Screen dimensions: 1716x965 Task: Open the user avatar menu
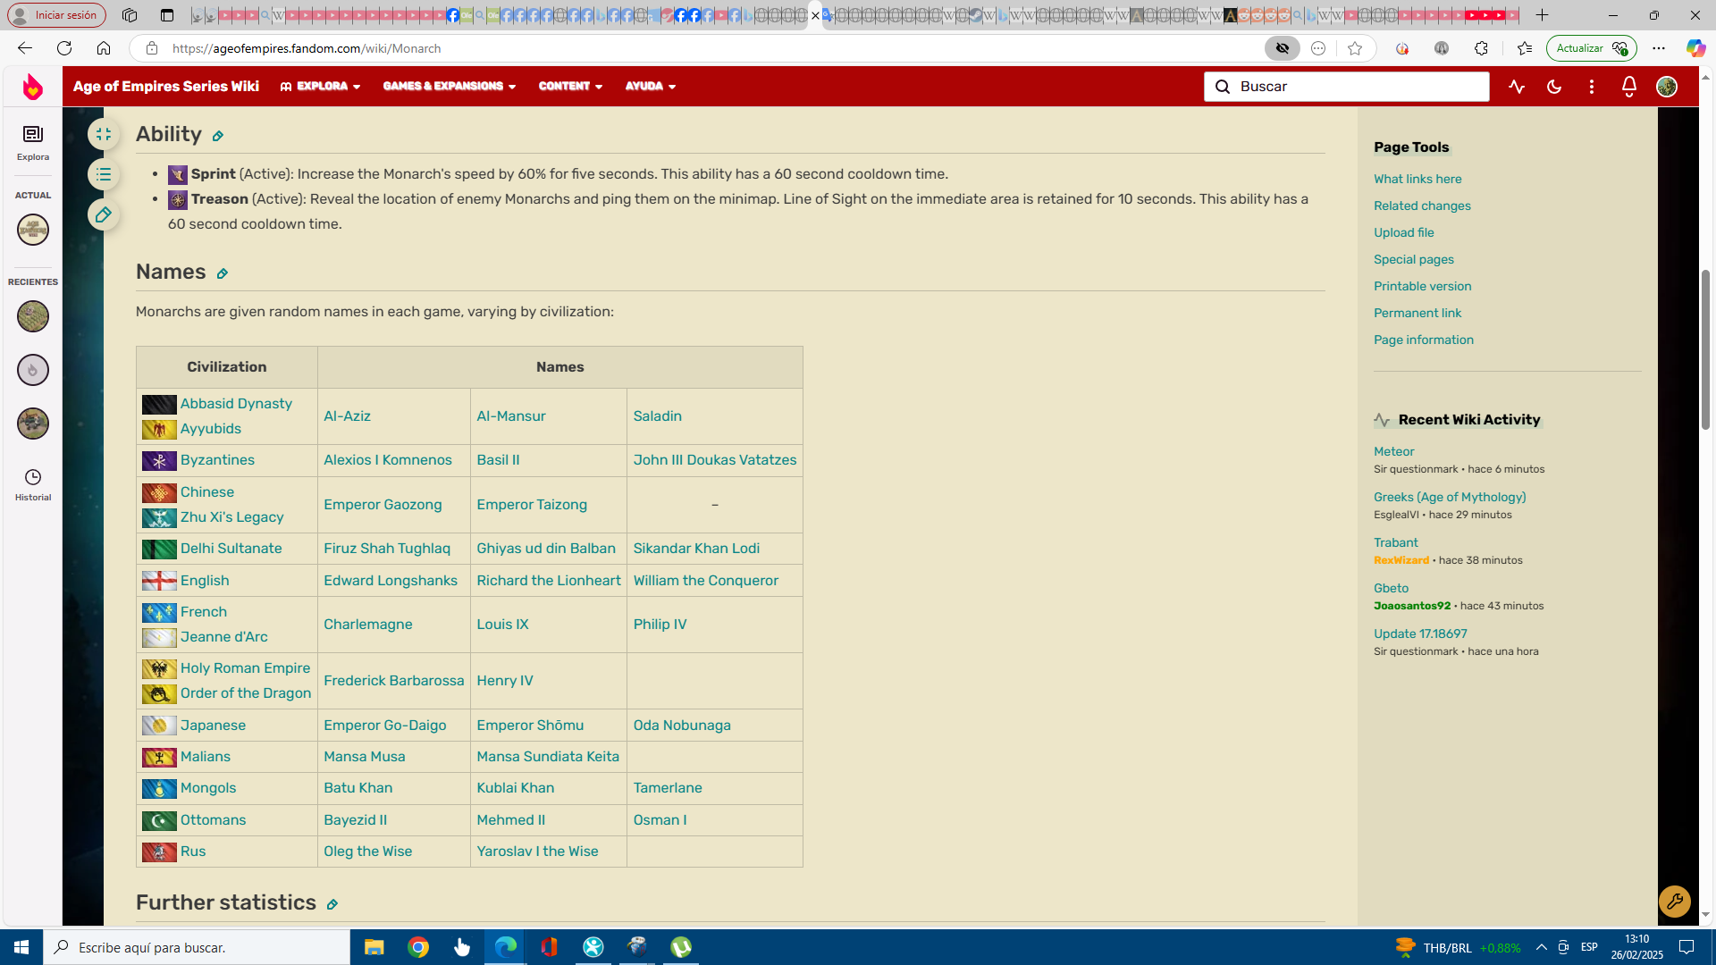coord(1667,87)
